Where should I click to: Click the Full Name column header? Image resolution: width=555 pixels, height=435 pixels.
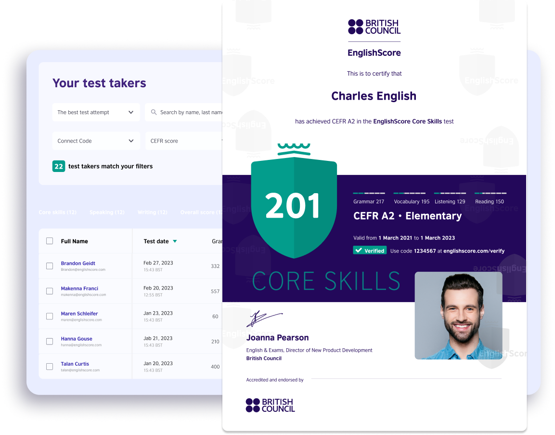[x=74, y=241]
